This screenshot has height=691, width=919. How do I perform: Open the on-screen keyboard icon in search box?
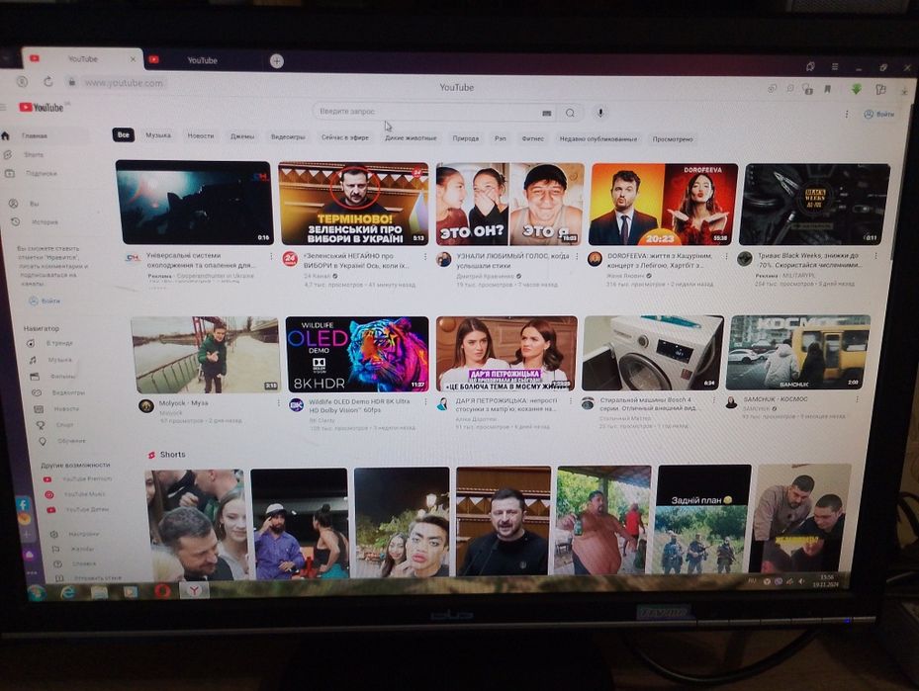[x=547, y=113]
